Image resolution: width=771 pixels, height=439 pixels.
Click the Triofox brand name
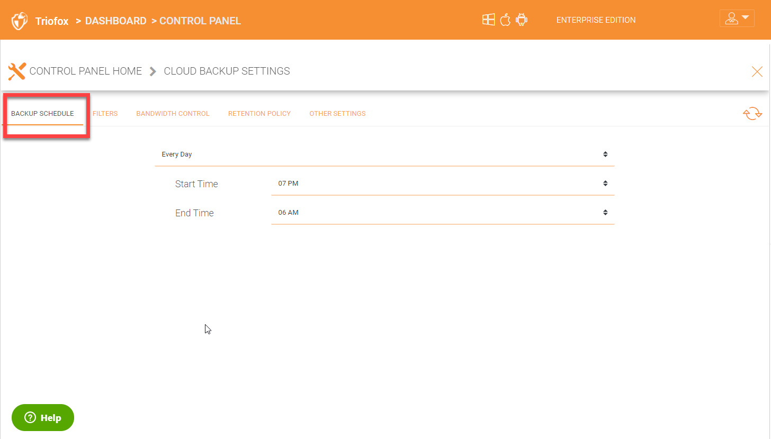click(52, 22)
